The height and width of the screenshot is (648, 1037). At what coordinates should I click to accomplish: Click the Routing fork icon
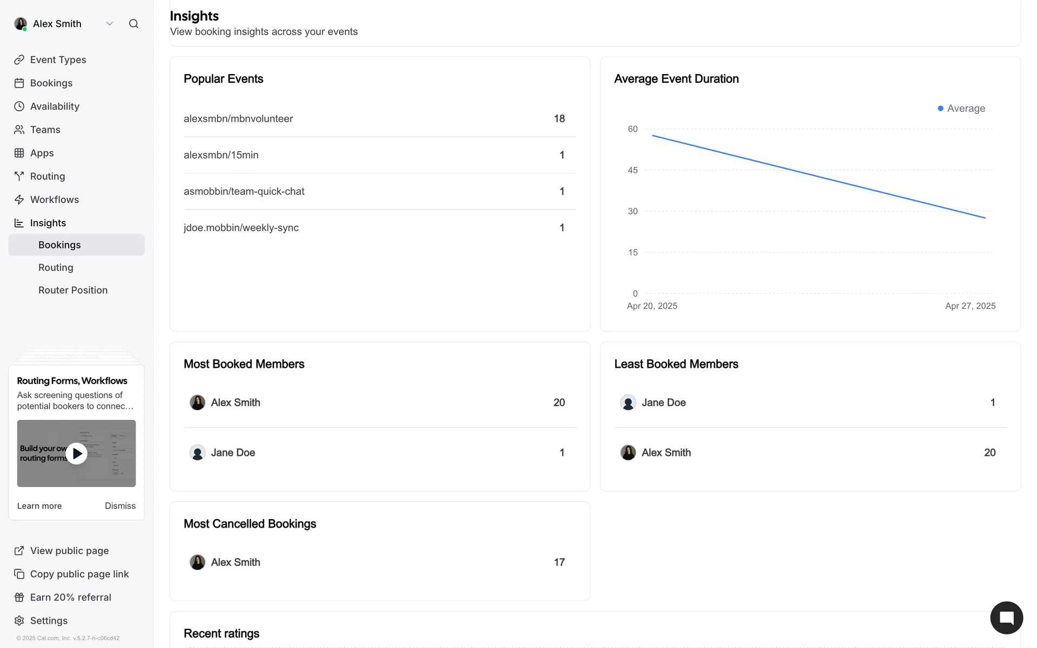tap(19, 176)
